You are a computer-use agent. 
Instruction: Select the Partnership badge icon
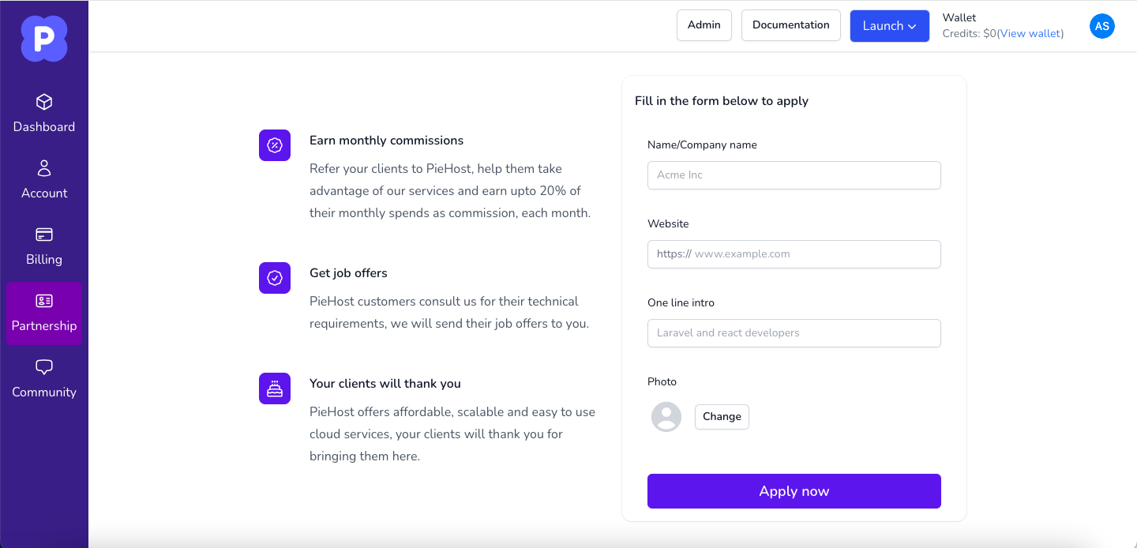[x=44, y=301]
